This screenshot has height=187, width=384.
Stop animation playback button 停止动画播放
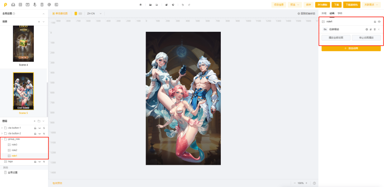(366, 38)
